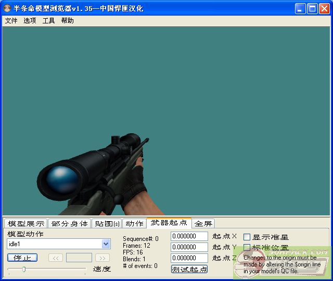
Task: Click the Frames: 12 text
Action: point(136,246)
